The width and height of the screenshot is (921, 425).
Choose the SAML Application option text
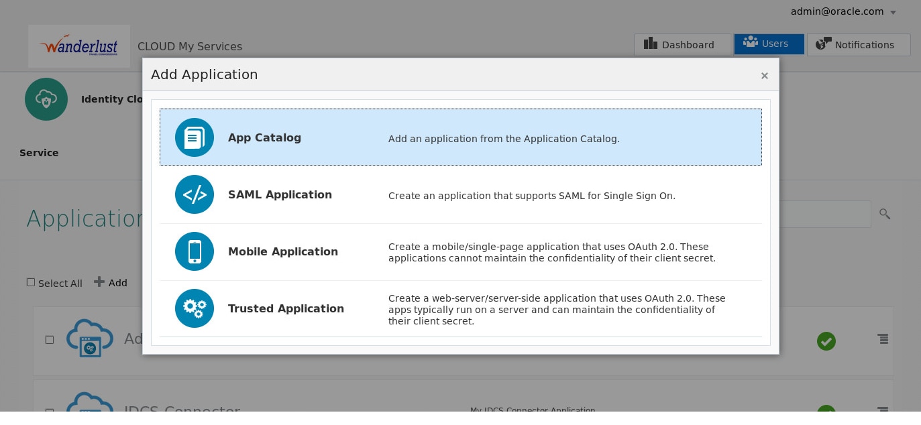coord(280,194)
